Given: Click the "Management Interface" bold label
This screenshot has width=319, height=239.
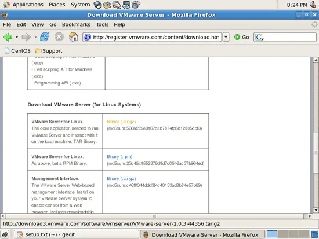Looking at the screenshot, I should click(x=55, y=179).
